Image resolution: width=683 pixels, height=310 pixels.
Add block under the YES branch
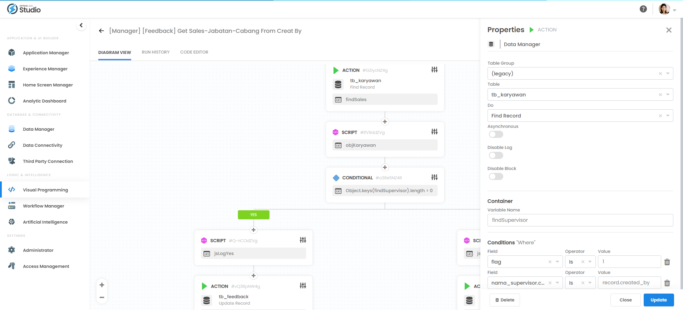(253, 230)
